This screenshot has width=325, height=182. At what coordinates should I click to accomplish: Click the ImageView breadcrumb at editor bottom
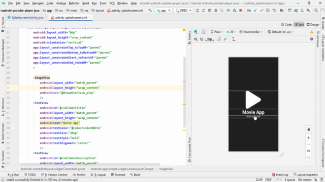click(x=166, y=169)
